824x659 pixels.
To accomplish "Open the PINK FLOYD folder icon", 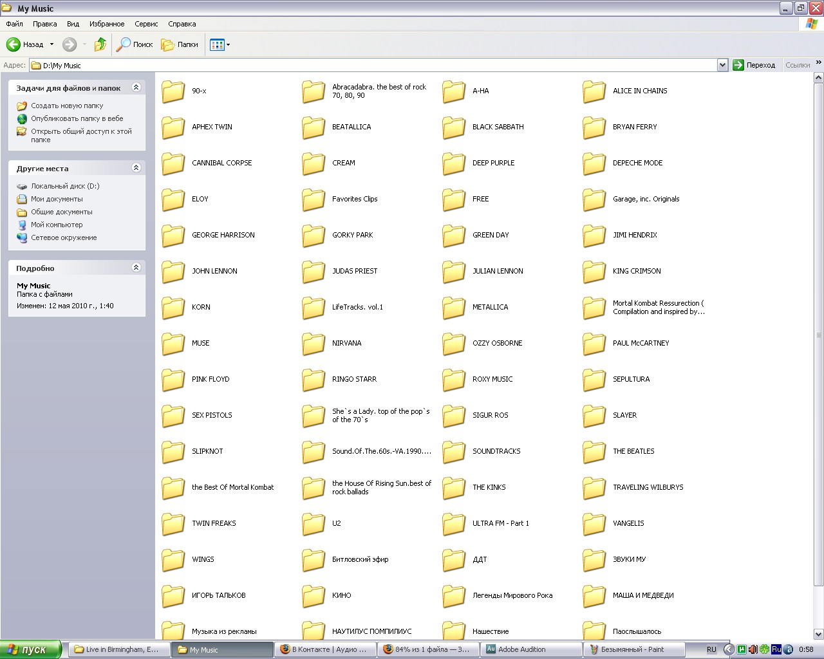I will pos(173,379).
